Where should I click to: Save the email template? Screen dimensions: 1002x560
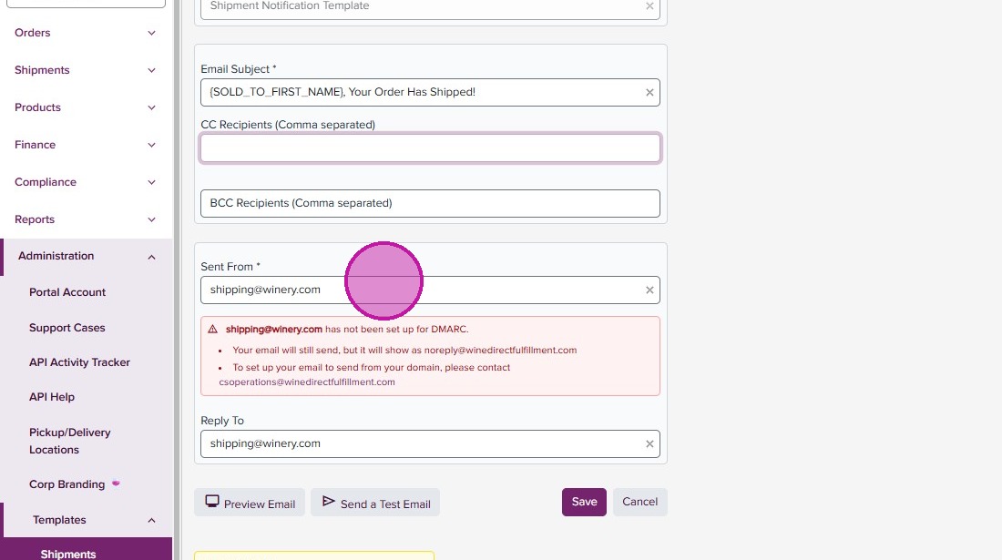pos(584,502)
